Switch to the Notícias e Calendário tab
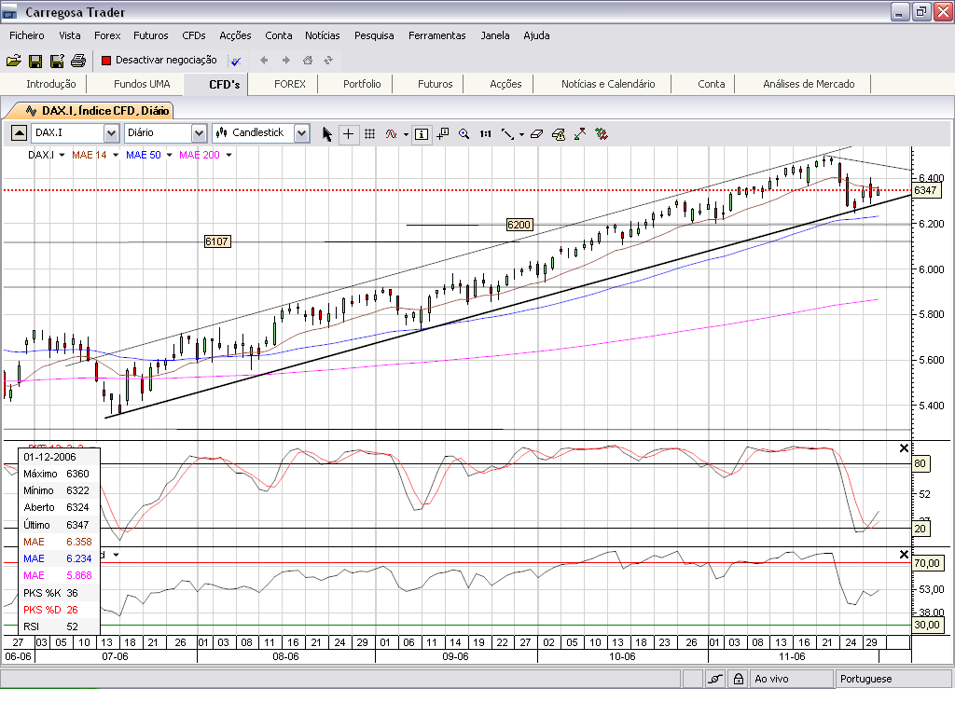The image size is (955, 716). [x=608, y=84]
